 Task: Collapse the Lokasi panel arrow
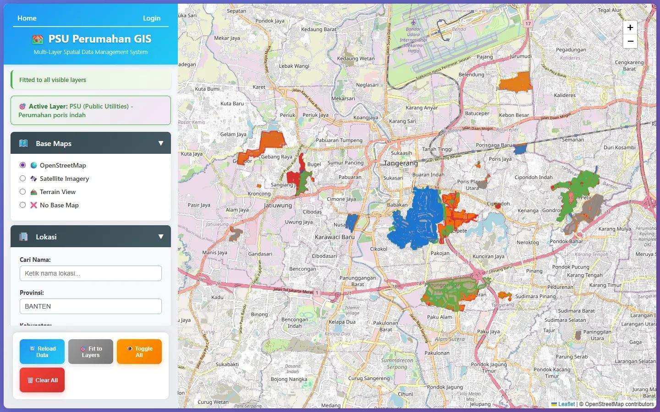tap(161, 237)
